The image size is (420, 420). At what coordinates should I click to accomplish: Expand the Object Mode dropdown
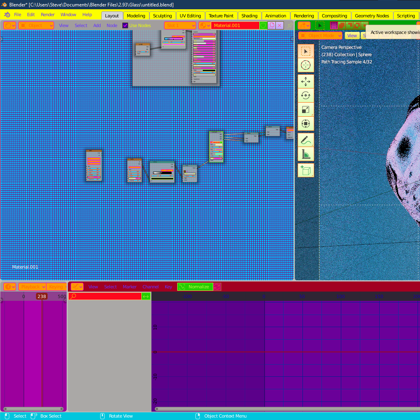[320, 36]
